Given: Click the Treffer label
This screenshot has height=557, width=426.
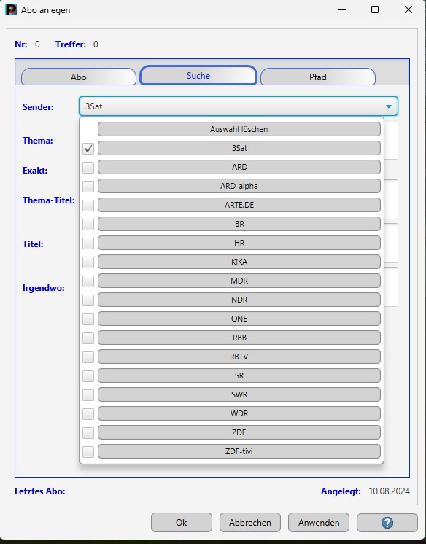Looking at the screenshot, I should tap(71, 44).
